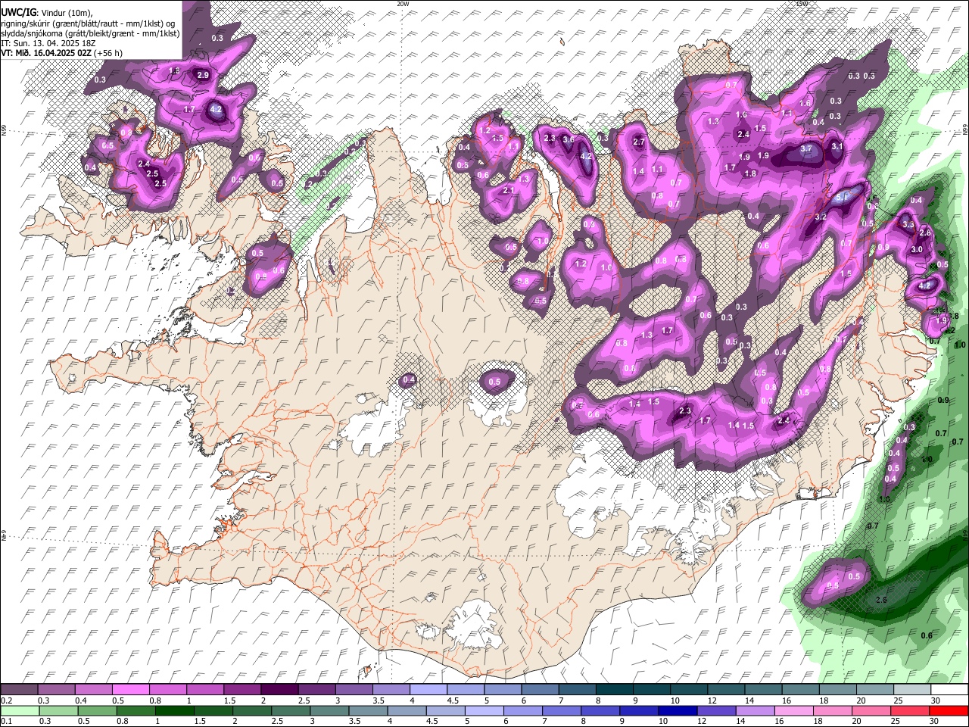Image resolution: width=969 pixels, height=727 pixels.
Task: Pick dark green rain swatch between 1 and 1.5
Action: click(173, 710)
